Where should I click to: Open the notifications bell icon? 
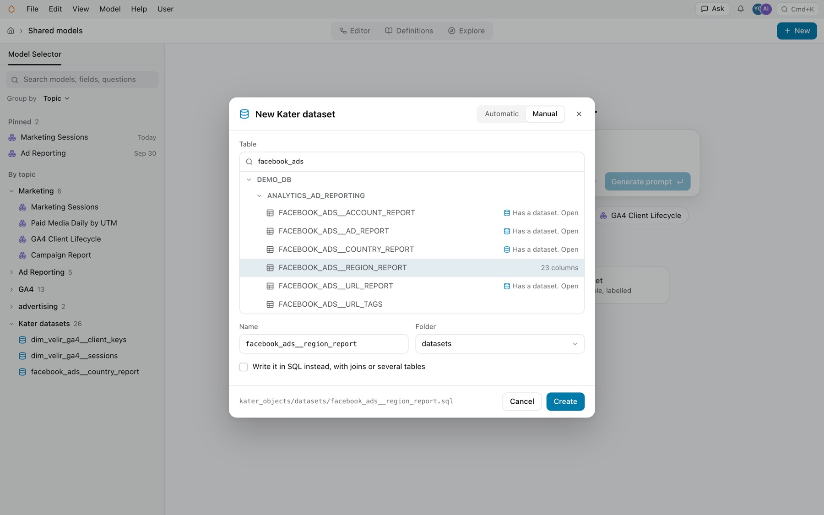(740, 9)
